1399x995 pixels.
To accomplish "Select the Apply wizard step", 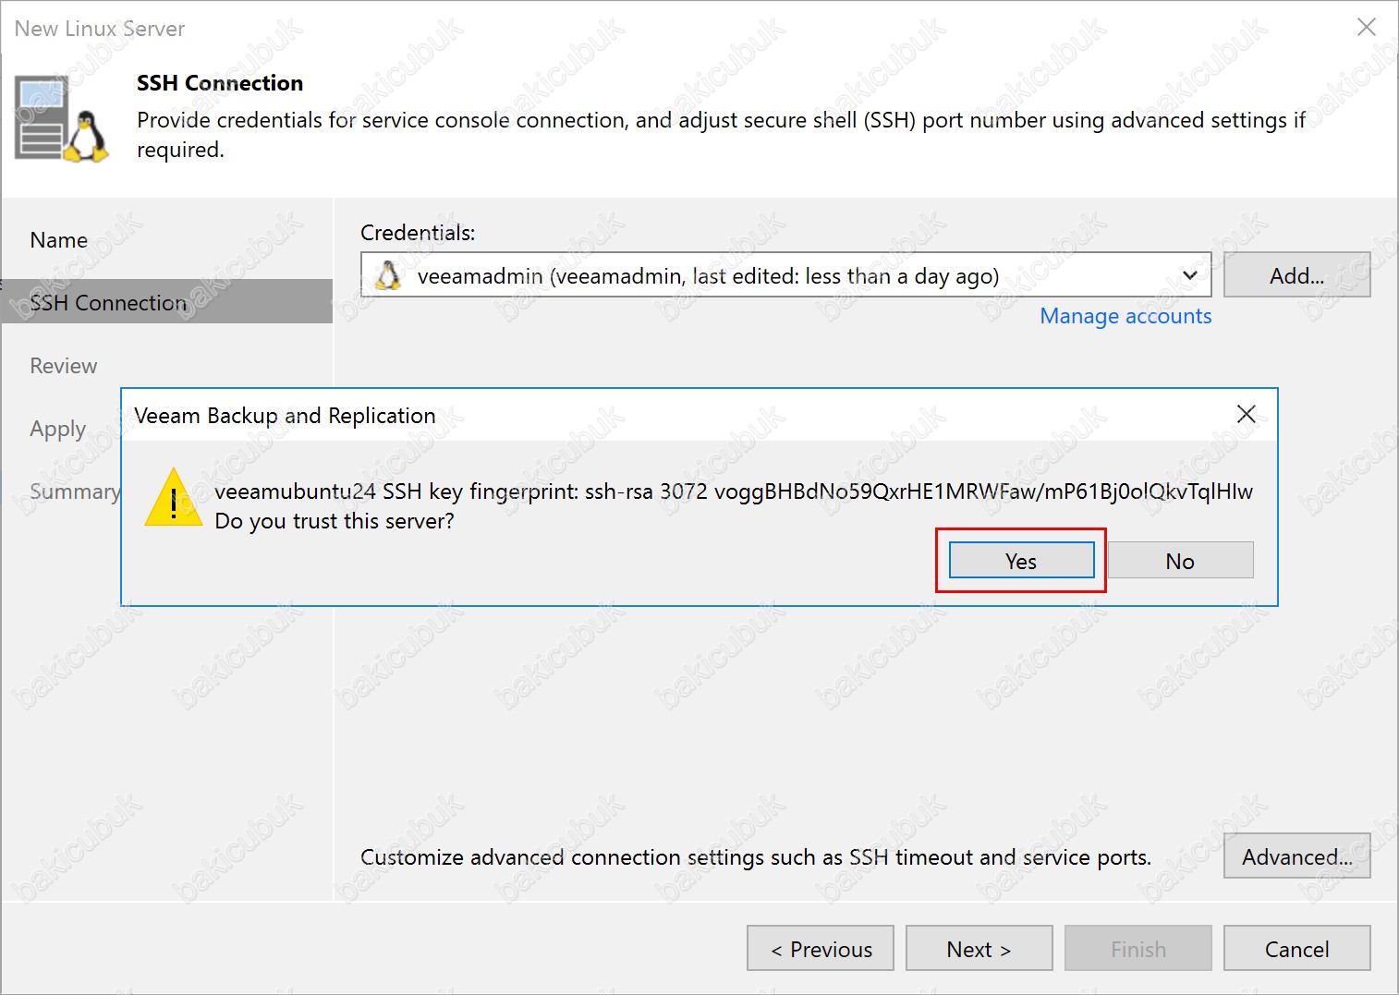I will coord(58,430).
